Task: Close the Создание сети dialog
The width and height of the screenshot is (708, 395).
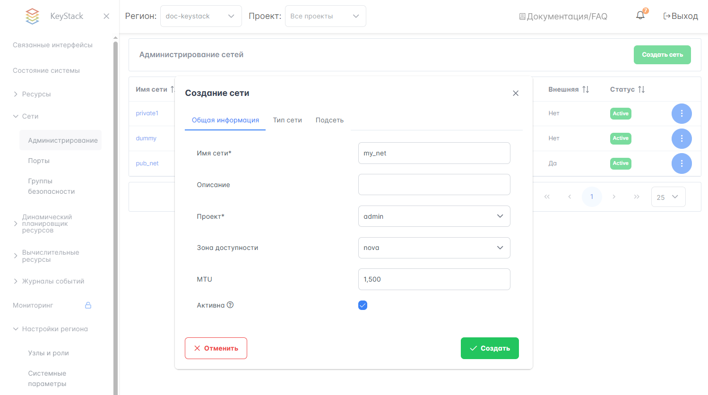Action: [x=516, y=93]
